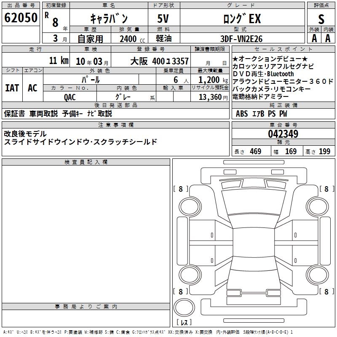The image size is (337, 337).
Task: Click shift type IAT
Action: point(12,88)
